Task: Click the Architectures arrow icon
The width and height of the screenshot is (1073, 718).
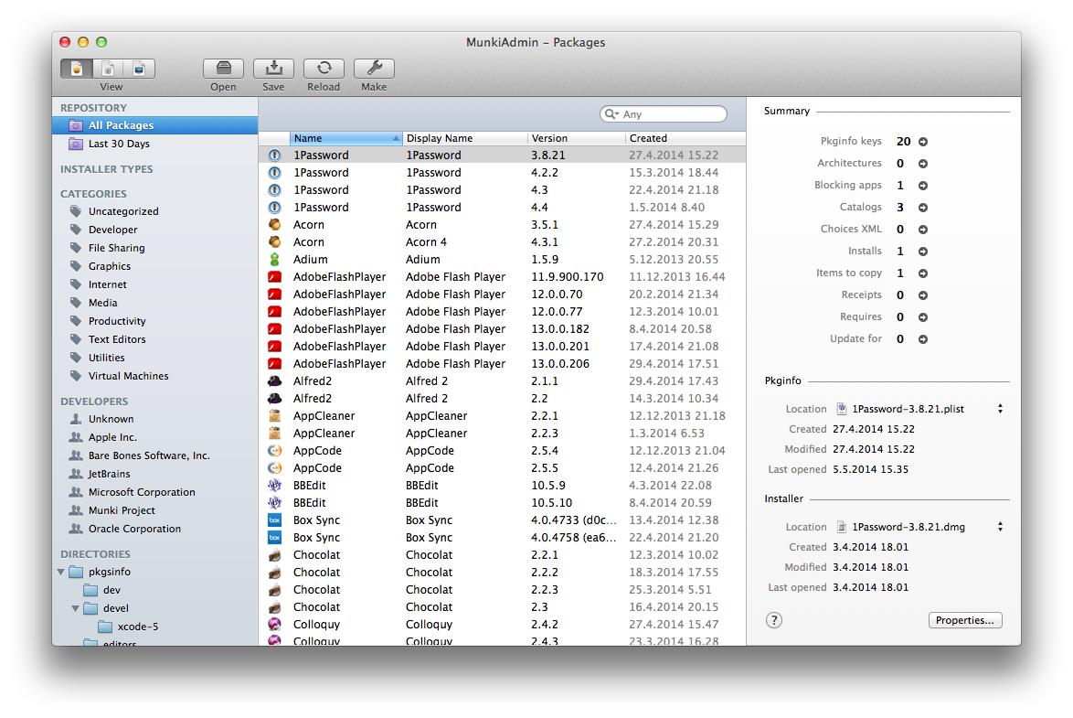Action: click(923, 164)
